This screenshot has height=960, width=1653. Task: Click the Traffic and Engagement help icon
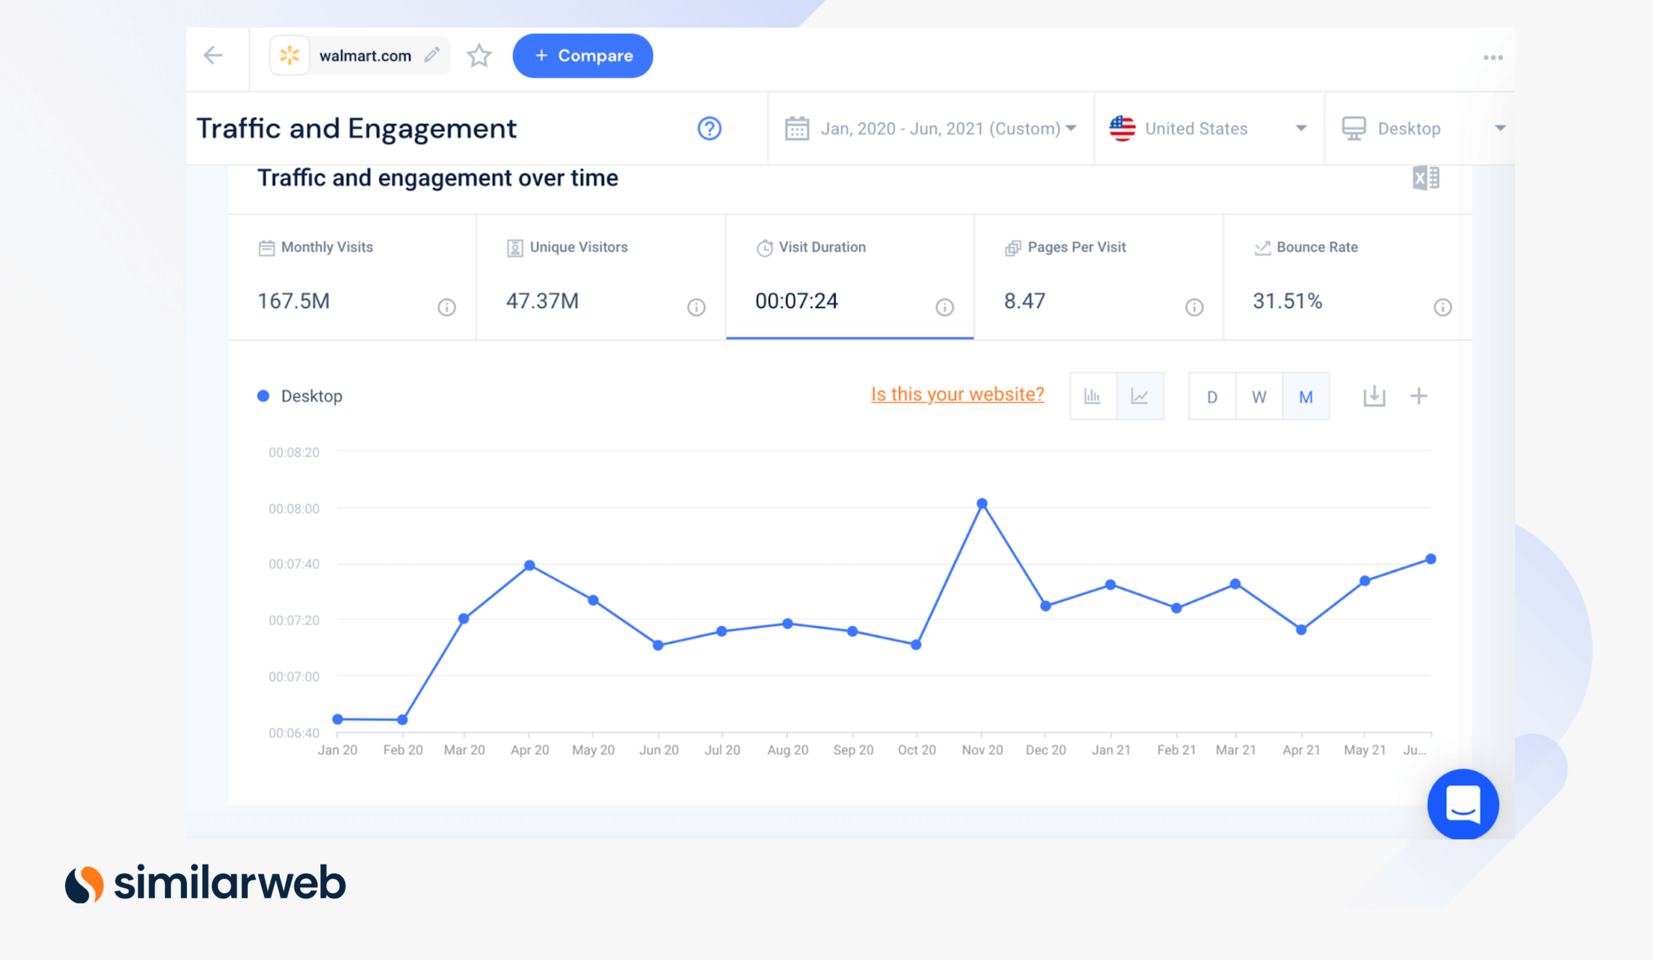[709, 129]
